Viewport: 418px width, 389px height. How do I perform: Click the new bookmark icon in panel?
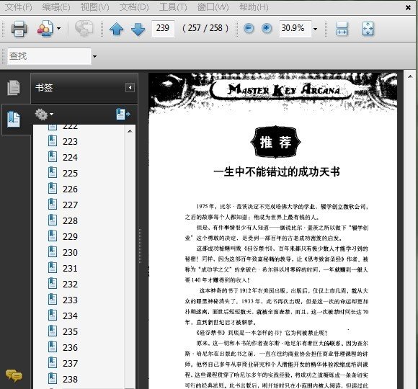coord(123,115)
